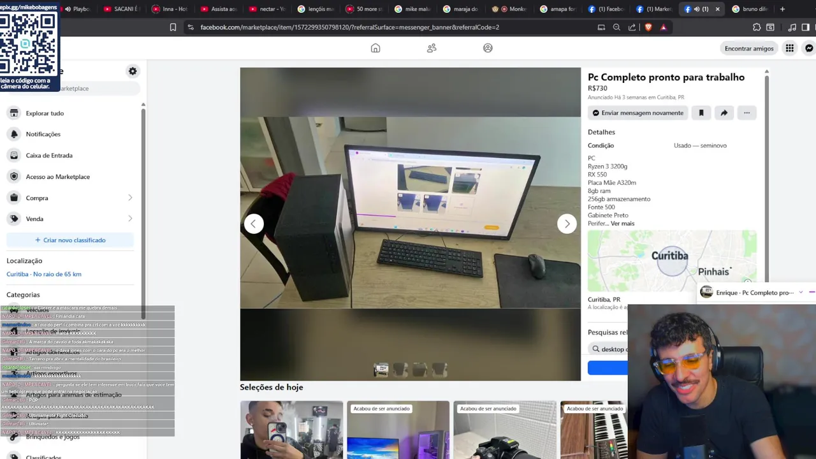Show previous listing photo with left arrow
Screen dimensions: 816x459
click(254, 224)
